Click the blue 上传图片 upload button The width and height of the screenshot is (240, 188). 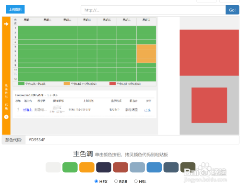pyautogui.click(x=15, y=10)
